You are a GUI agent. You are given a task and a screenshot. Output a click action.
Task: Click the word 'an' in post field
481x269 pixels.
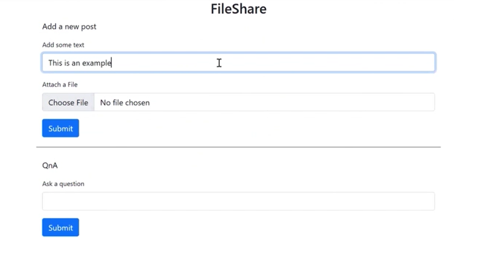(x=75, y=63)
